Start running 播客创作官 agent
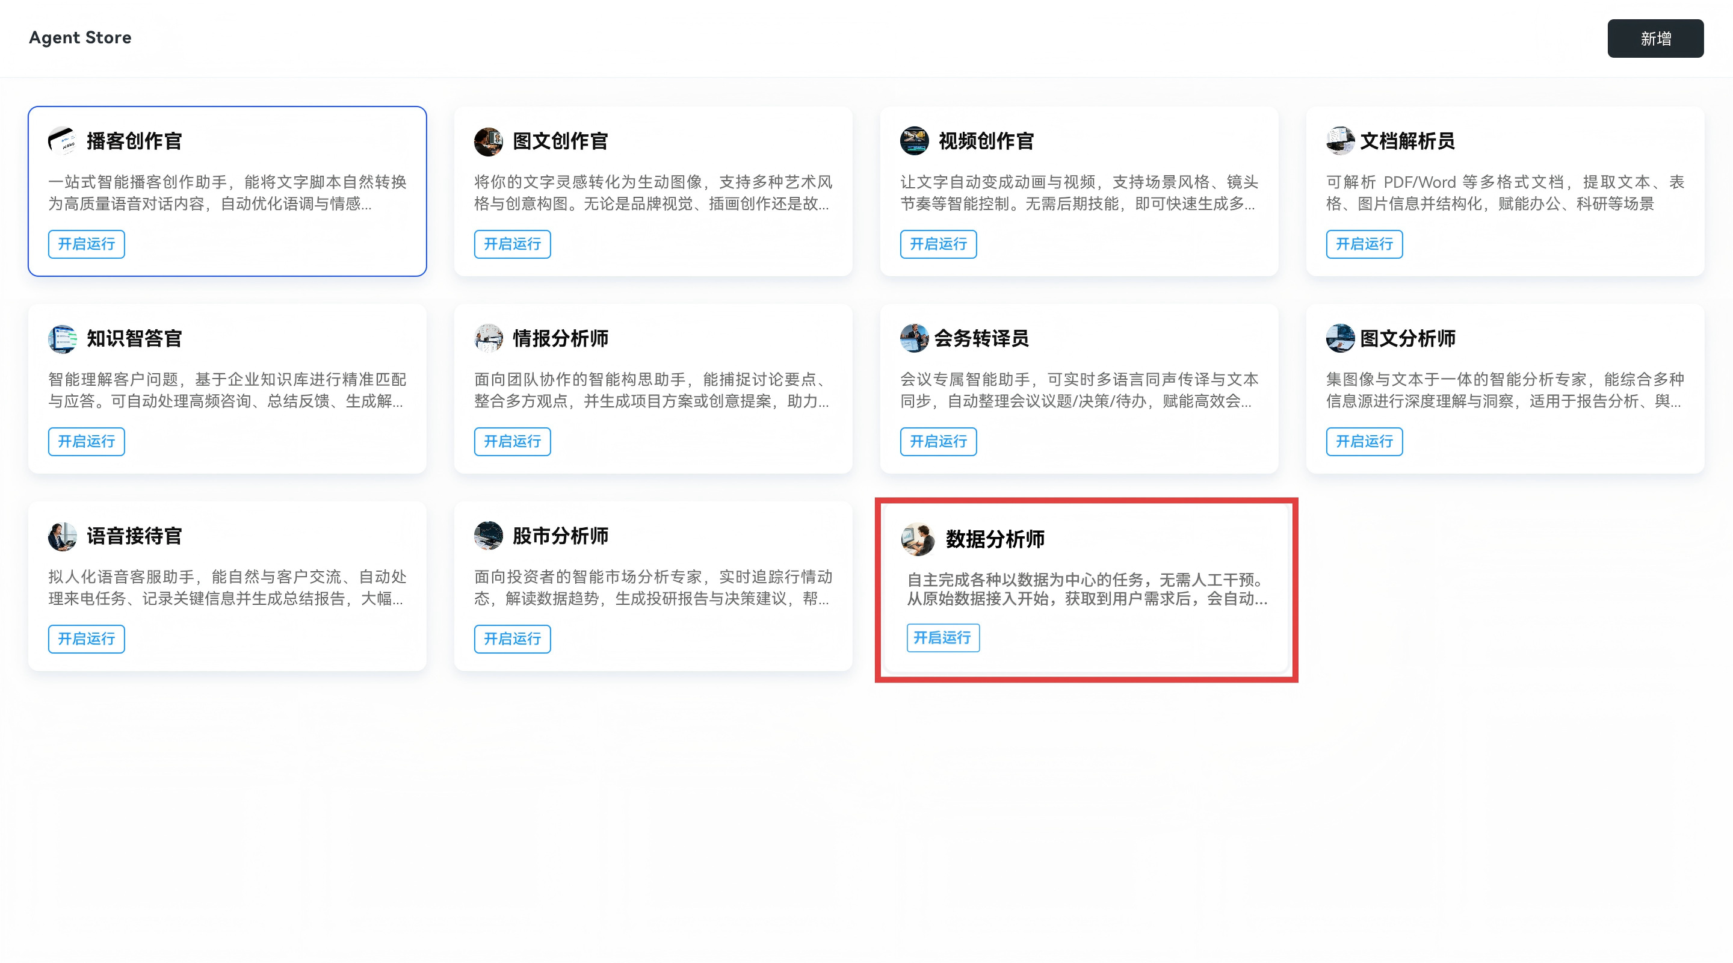The height and width of the screenshot is (963, 1733). [x=86, y=244]
